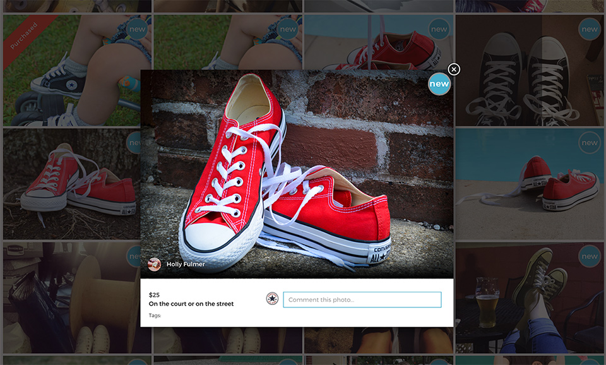The image size is (606, 365).
Task: Click 'On the court or on the street' caption
Action: 191,304
